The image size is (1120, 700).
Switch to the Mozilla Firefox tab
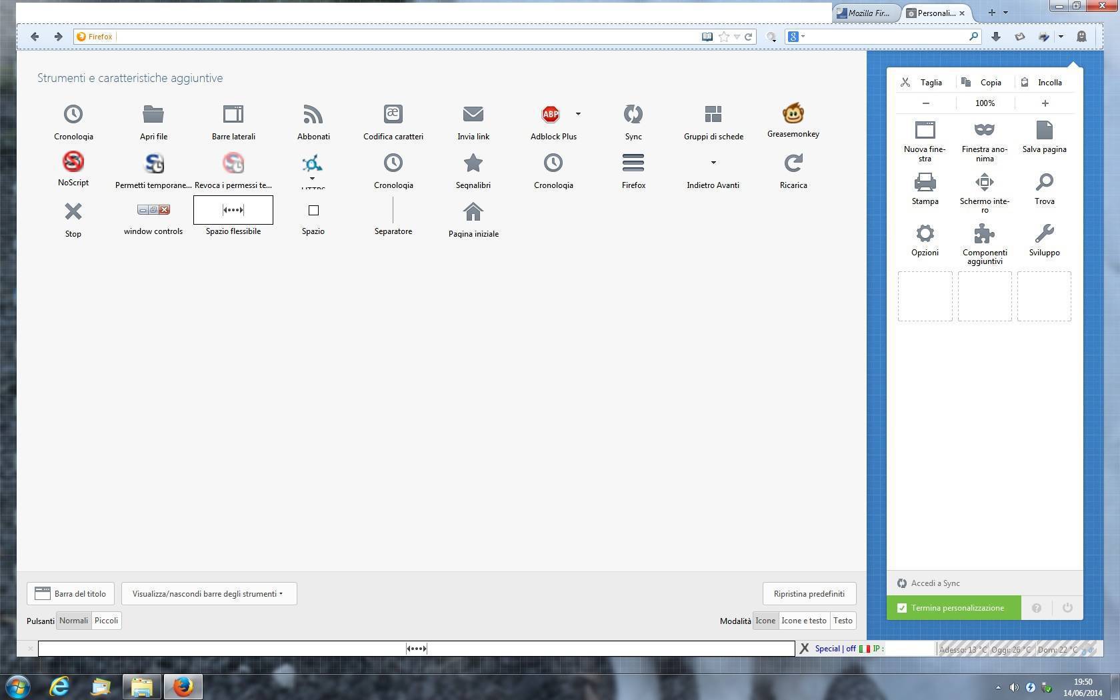point(865,13)
